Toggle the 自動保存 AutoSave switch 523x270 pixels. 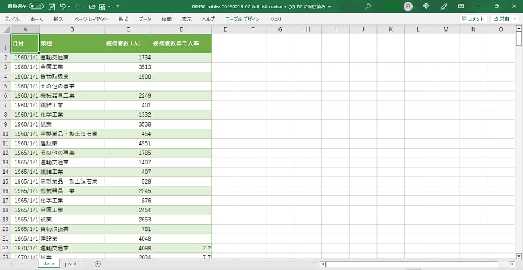(x=37, y=6)
